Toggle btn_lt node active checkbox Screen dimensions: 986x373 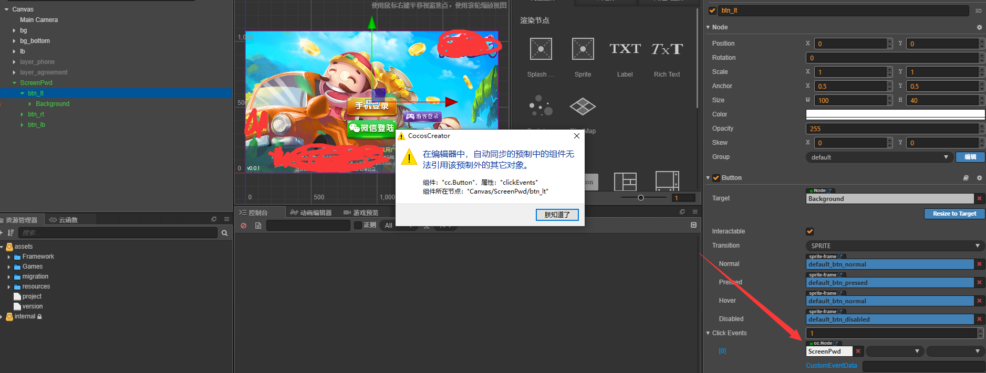(x=712, y=10)
